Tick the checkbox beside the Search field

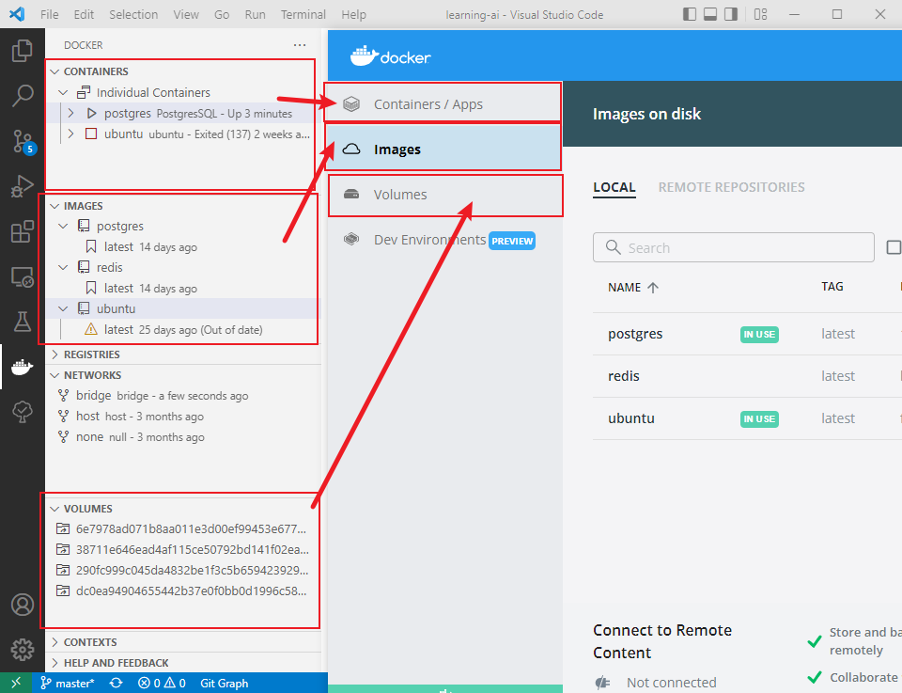click(x=894, y=247)
